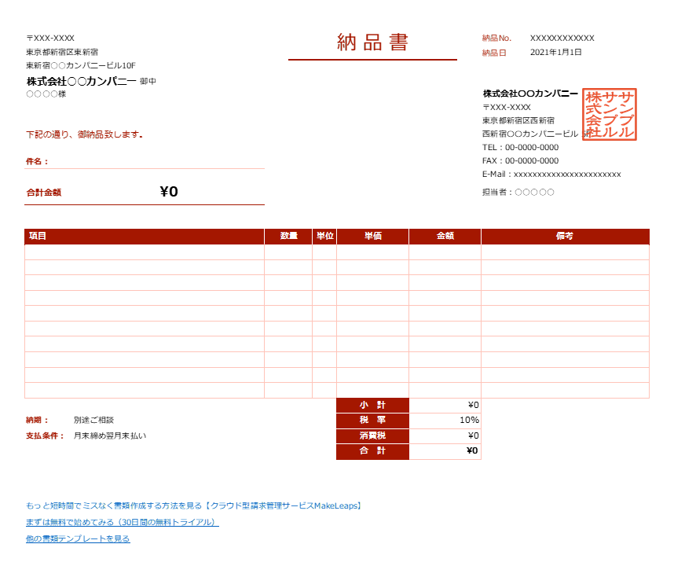
Task: Select the 件名 subject input field
Action: 157,161
